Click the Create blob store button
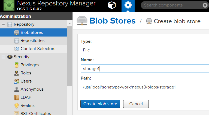 [100, 104]
